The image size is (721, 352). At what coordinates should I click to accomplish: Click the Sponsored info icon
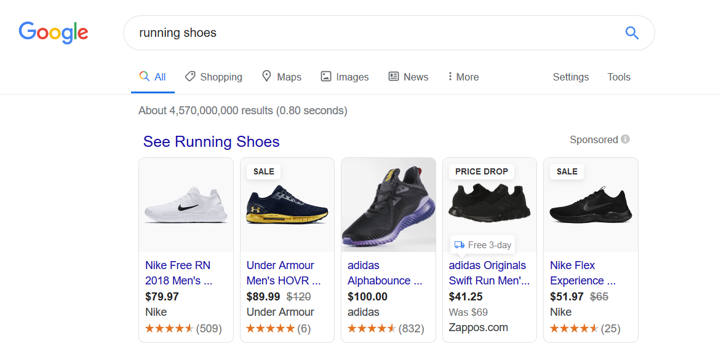(625, 139)
